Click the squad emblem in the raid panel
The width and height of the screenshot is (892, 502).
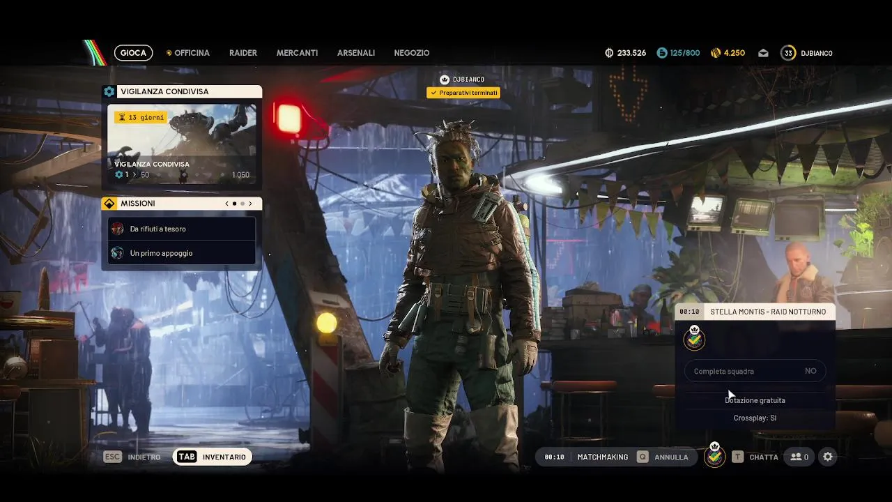click(694, 338)
